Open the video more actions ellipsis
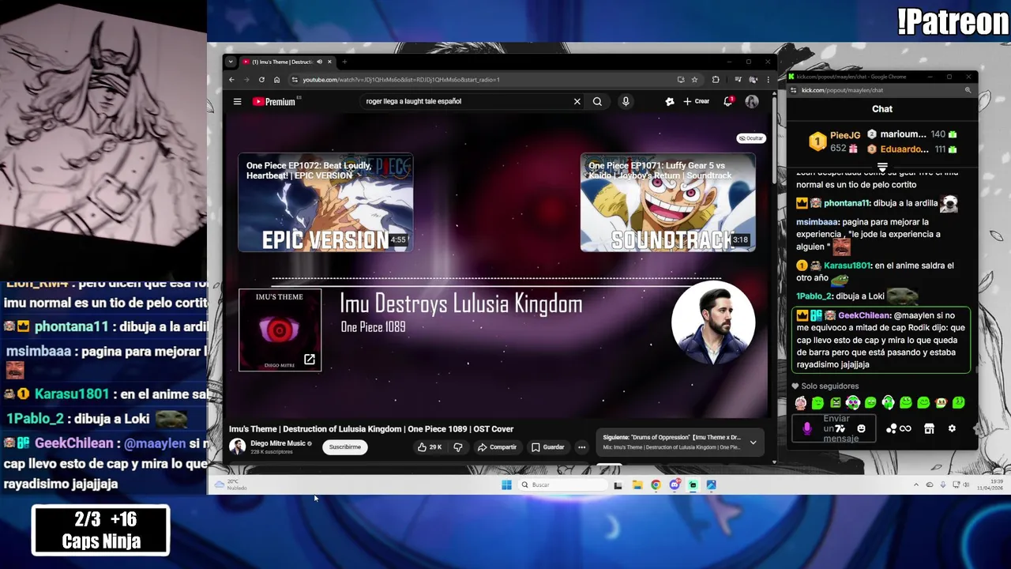The height and width of the screenshot is (569, 1011). coord(581,447)
